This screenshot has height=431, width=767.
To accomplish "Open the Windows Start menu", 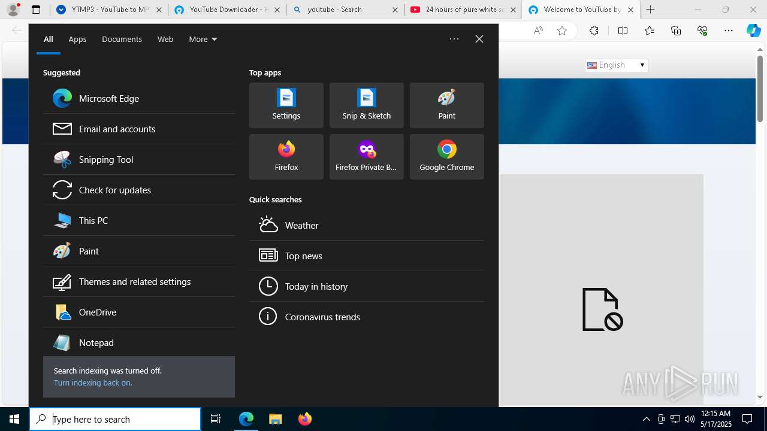I will click(14, 419).
